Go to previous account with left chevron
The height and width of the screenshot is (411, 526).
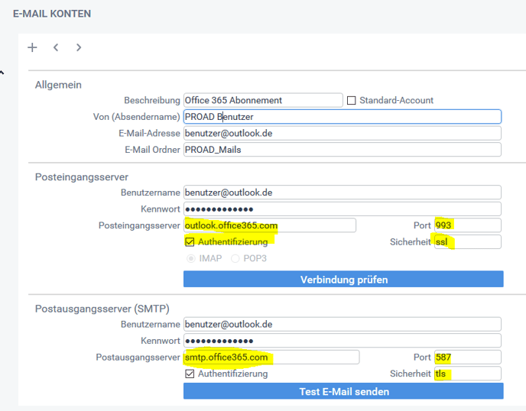(56, 47)
